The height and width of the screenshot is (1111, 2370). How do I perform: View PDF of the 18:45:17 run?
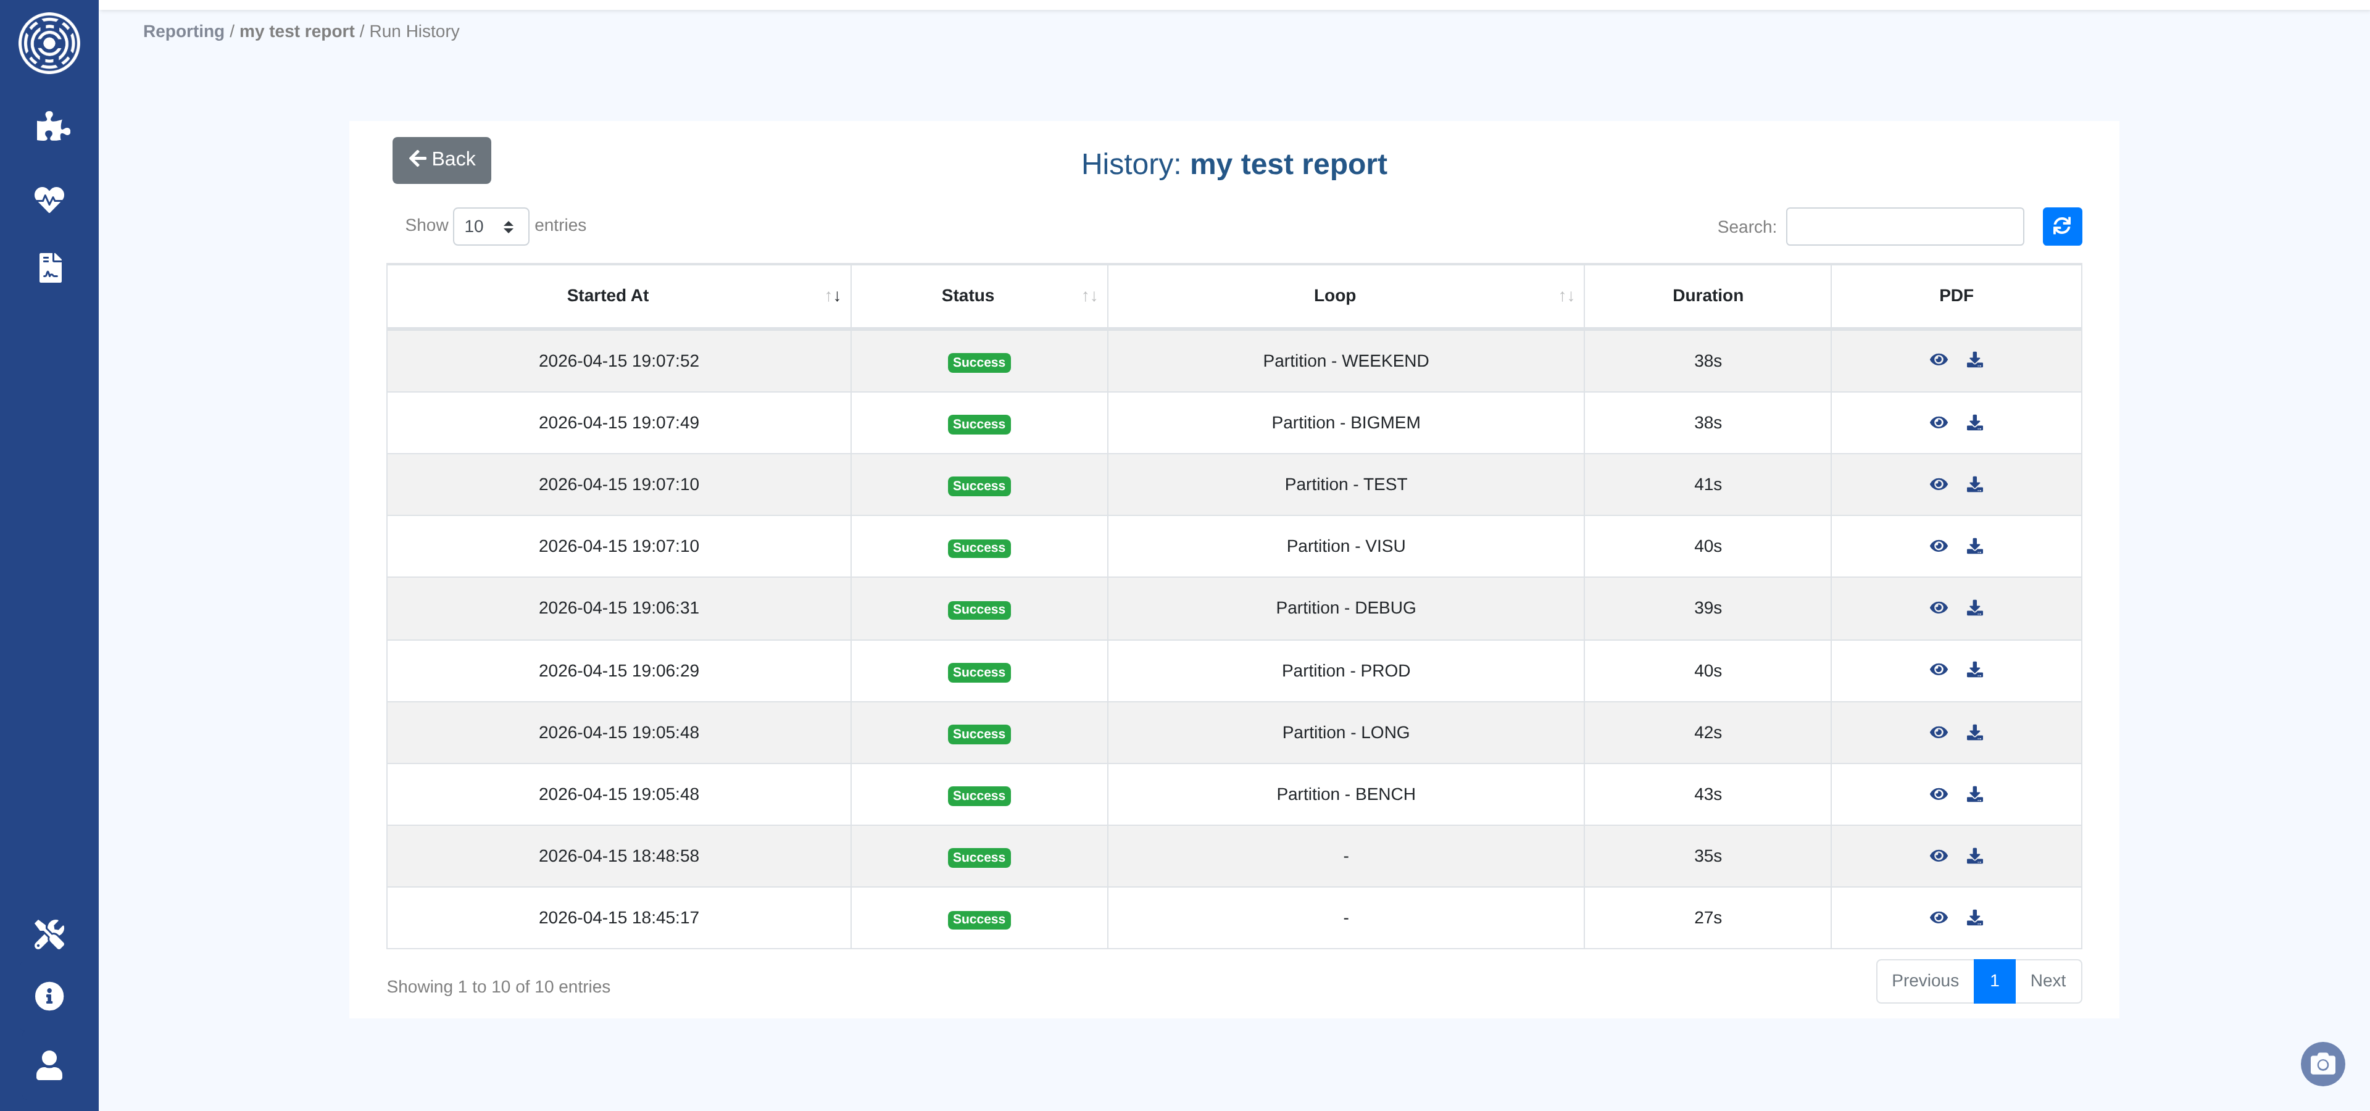1937,918
